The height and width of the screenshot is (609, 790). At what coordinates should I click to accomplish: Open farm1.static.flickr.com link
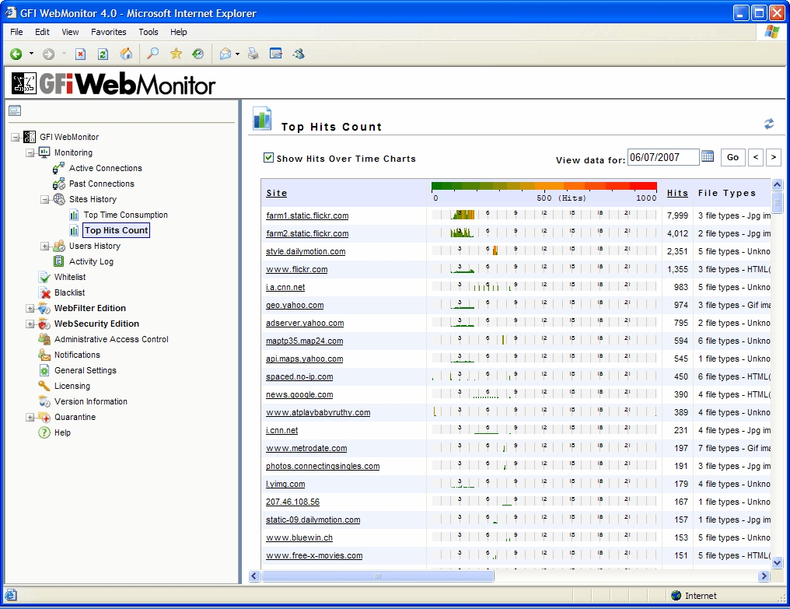coord(307,215)
